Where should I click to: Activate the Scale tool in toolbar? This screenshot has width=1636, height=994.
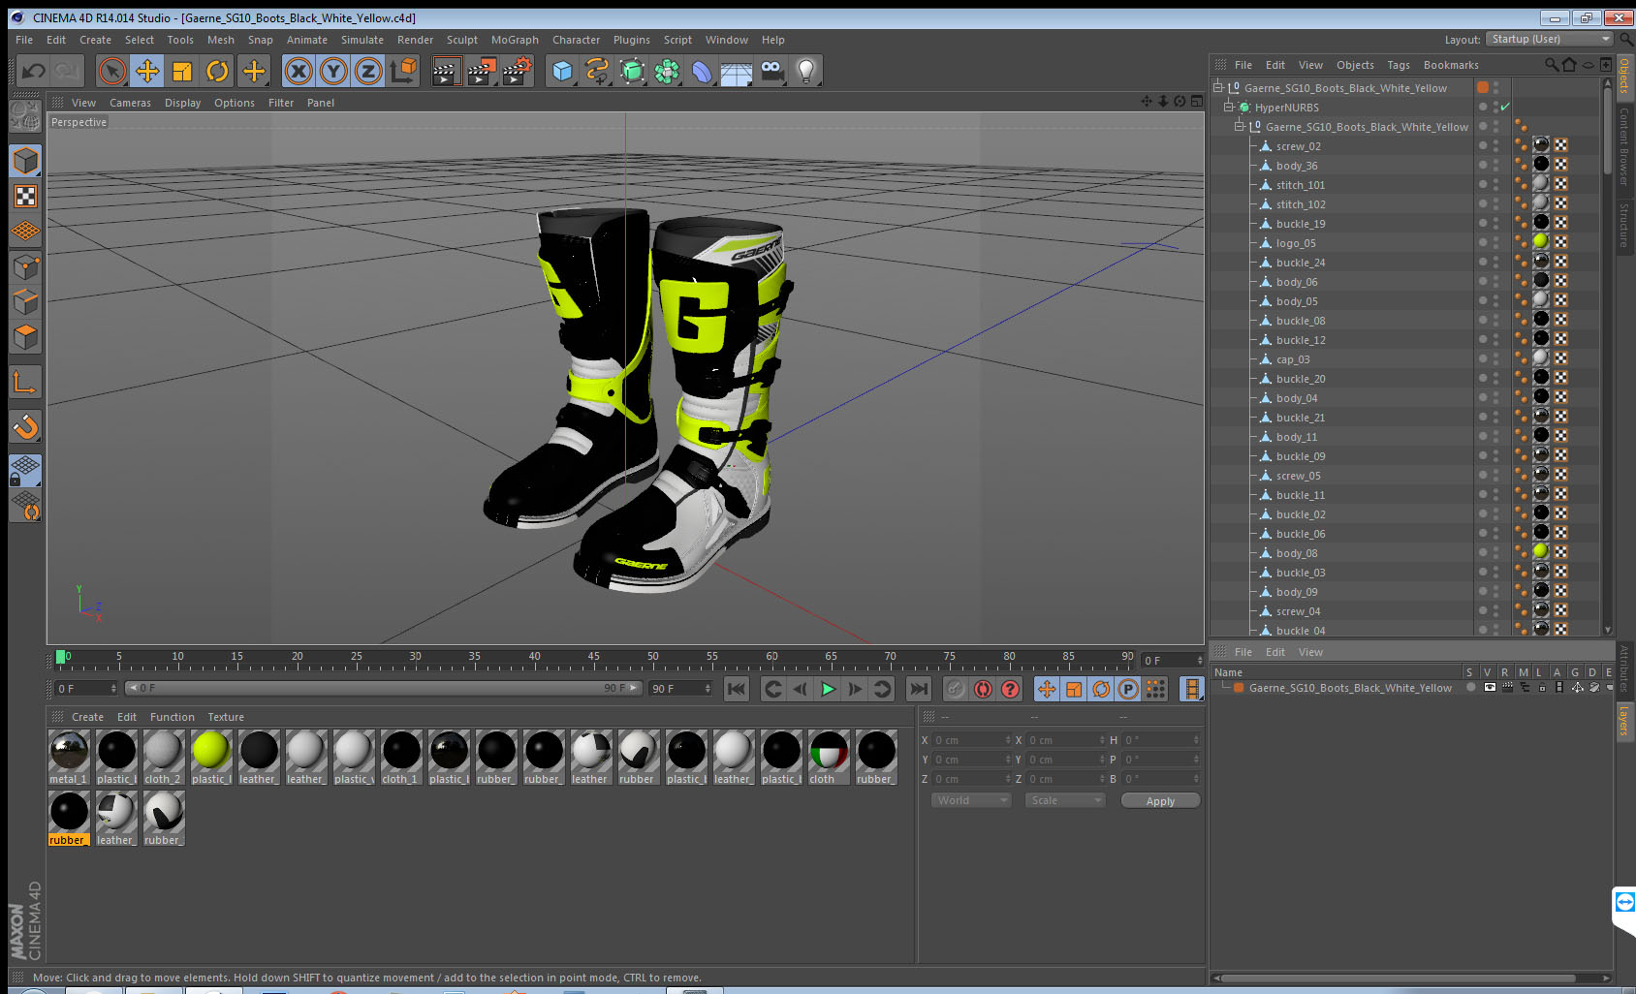pyautogui.click(x=182, y=71)
